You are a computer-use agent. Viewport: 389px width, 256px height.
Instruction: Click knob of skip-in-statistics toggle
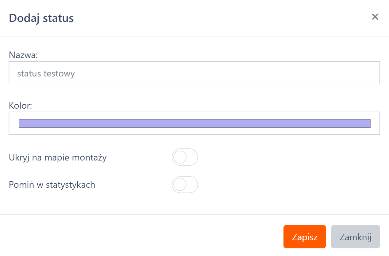180,185
